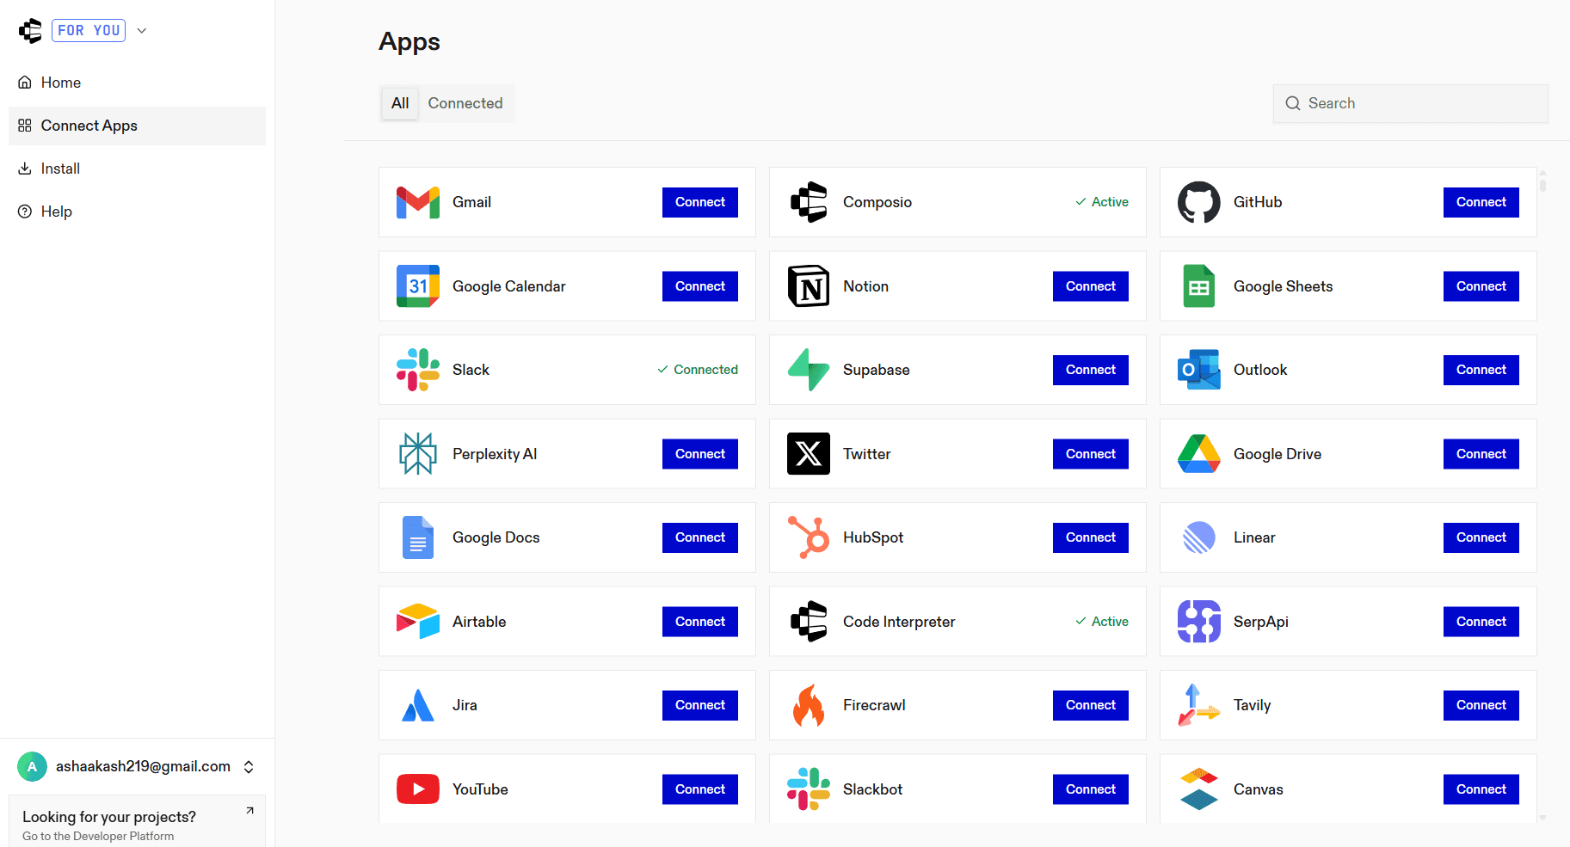Click the Google Calendar icon

pyautogui.click(x=418, y=286)
